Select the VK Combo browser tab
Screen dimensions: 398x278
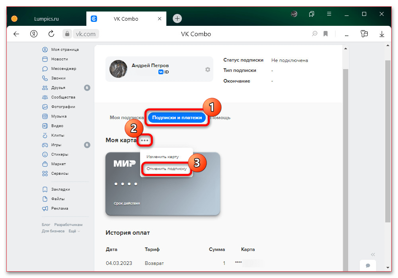tap(126, 19)
